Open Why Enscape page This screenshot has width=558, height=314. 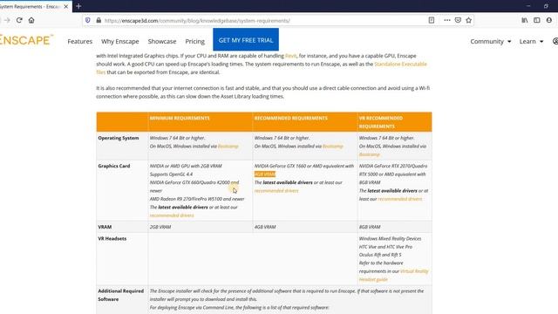click(x=120, y=41)
